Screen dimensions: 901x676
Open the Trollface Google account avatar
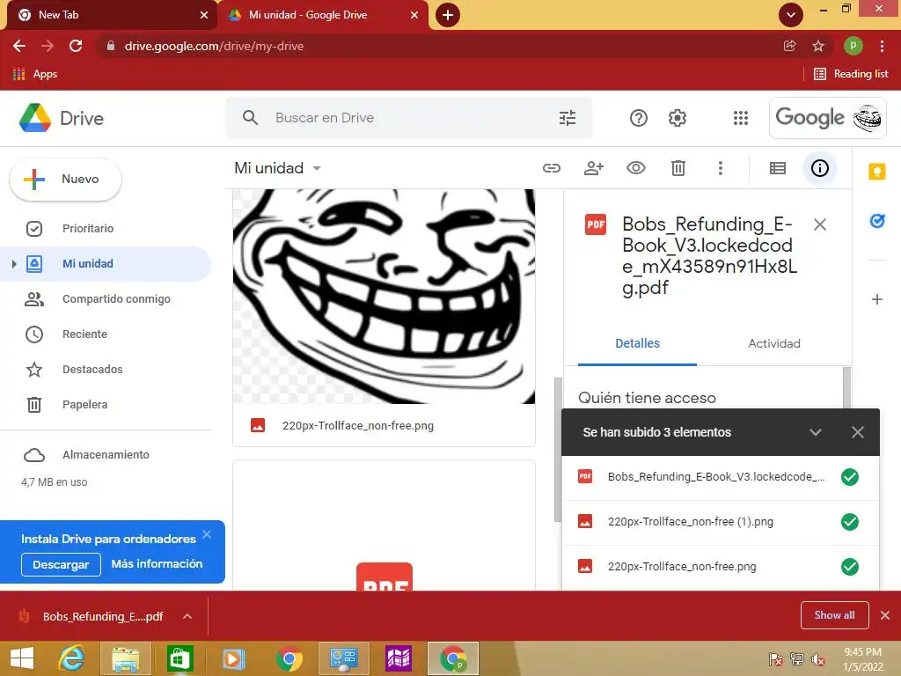(867, 118)
